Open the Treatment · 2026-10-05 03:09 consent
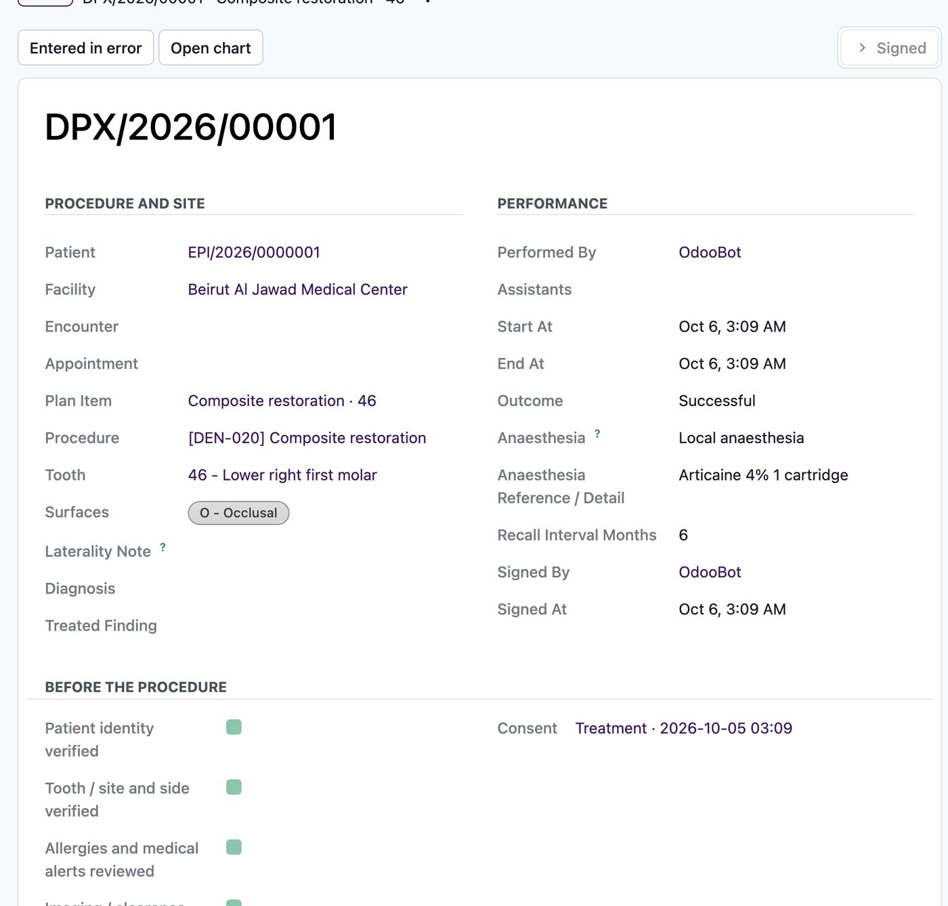948x906 pixels. point(684,729)
